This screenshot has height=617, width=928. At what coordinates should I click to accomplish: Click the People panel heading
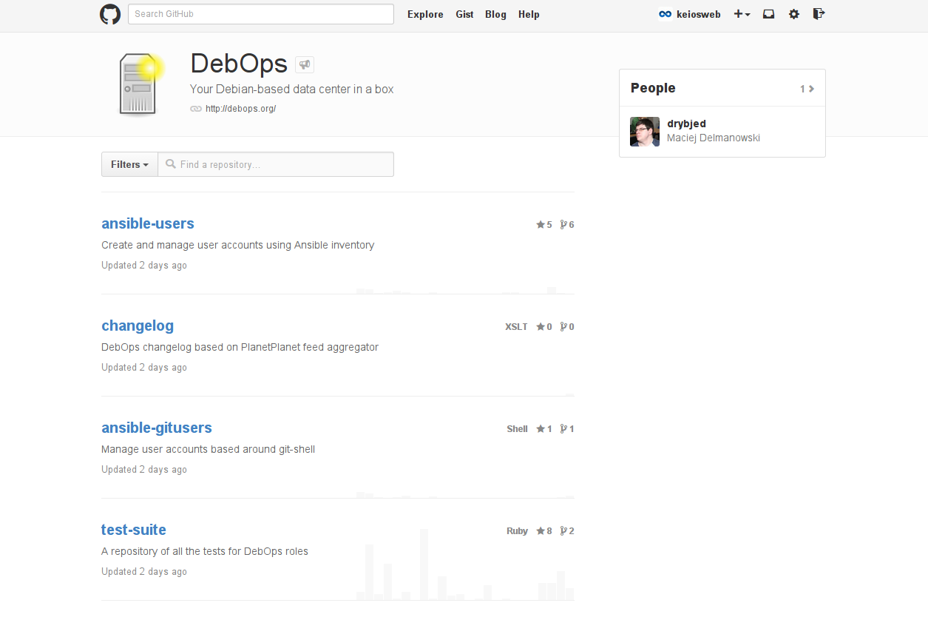[653, 88]
